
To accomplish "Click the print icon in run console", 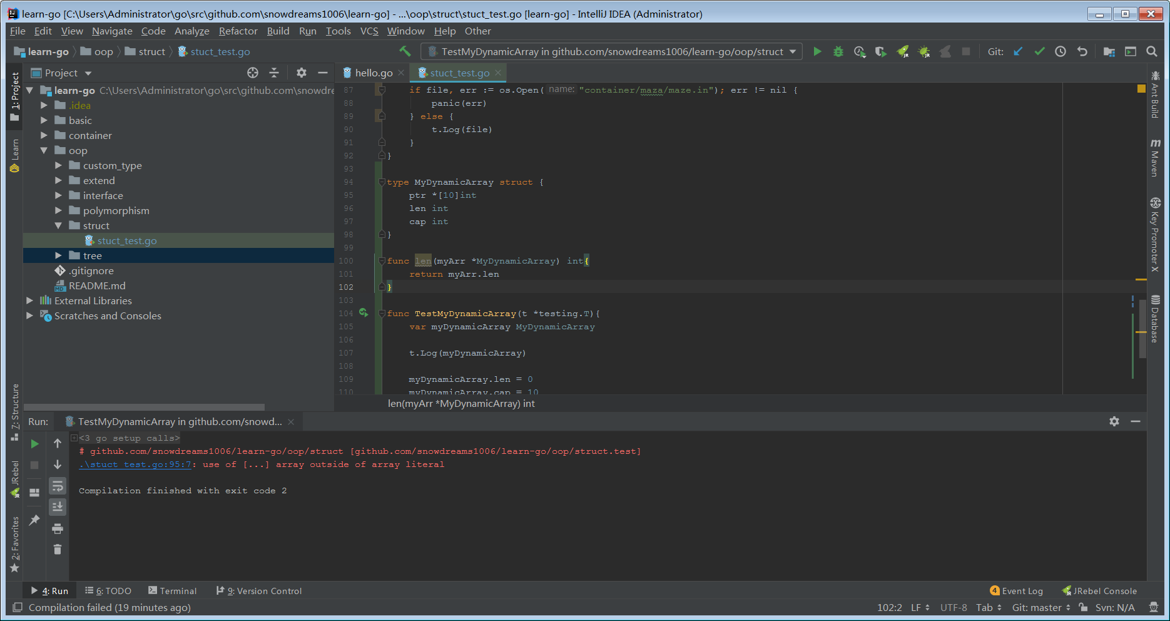I will [58, 528].
